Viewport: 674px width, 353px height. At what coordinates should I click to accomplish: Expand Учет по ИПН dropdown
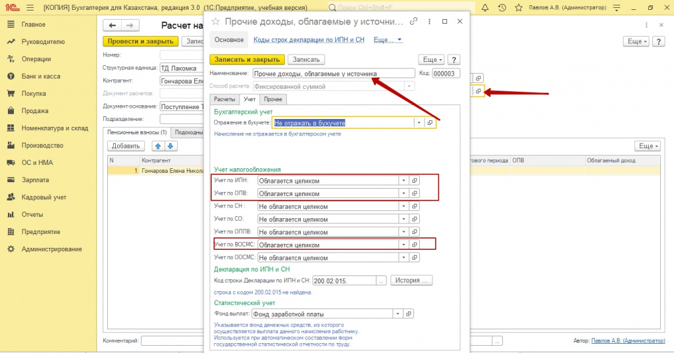403,181
